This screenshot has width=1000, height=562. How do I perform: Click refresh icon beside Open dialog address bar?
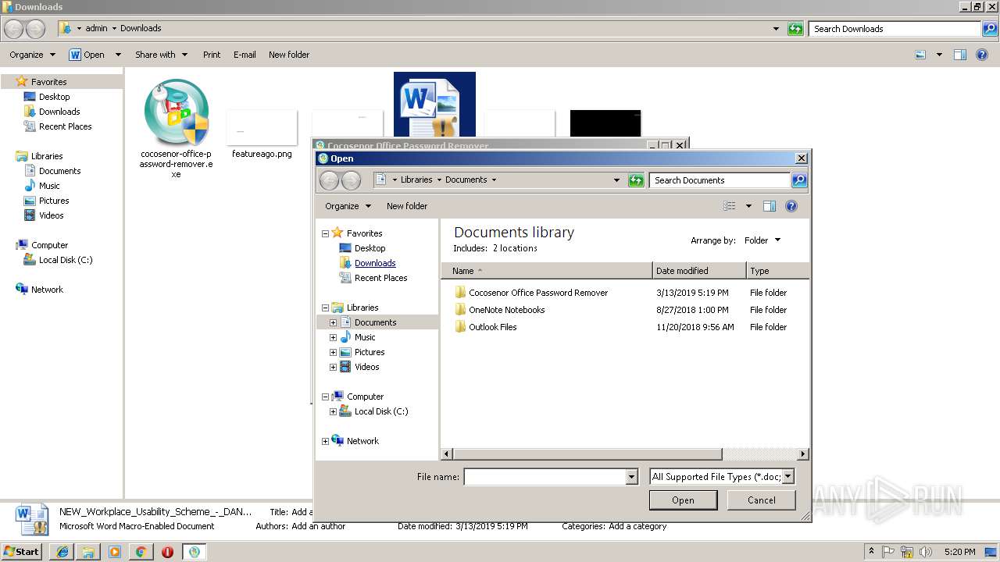(x=637, y=180)
